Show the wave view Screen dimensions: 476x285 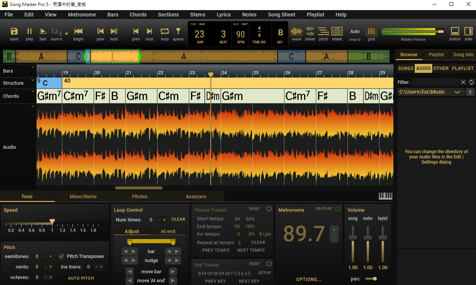pyautogui.click(x=297, y=31)
